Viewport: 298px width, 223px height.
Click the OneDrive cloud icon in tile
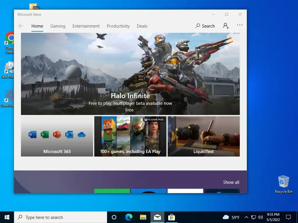pos(81,135)
